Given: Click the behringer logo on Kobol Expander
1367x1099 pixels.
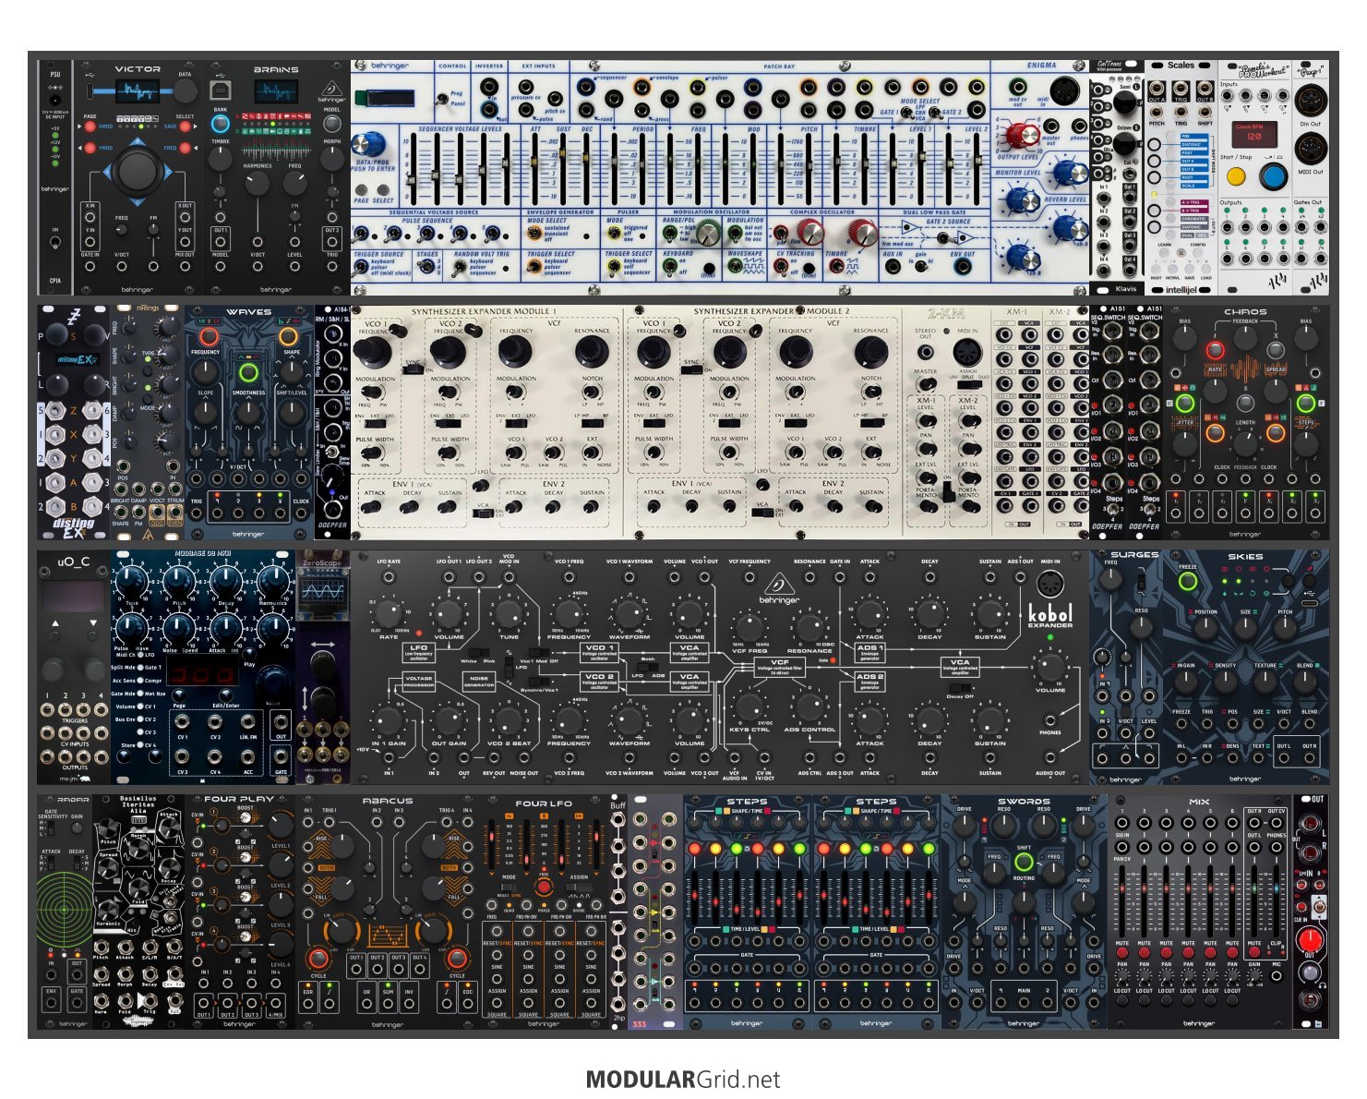Looking at the screenshot, I should tap(779, 588).
